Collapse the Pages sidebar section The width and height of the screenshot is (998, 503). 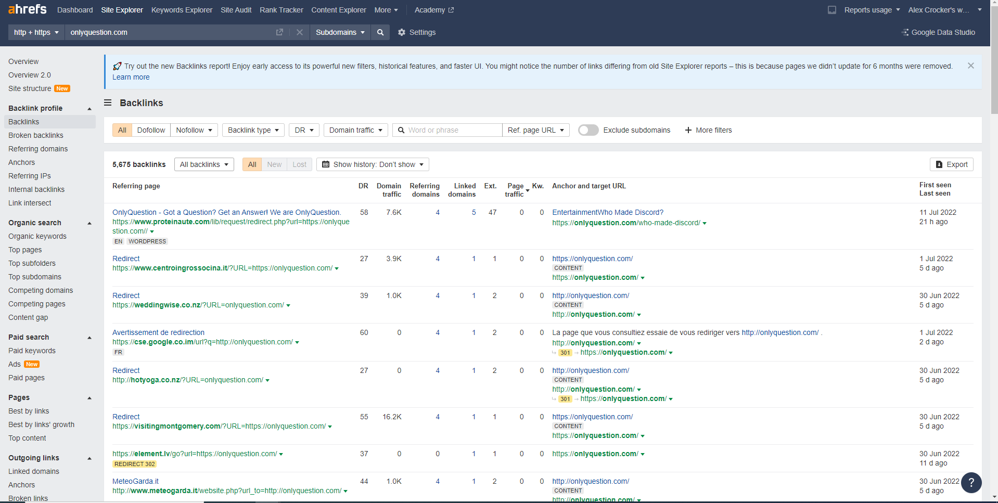click(x=89, y=398)
